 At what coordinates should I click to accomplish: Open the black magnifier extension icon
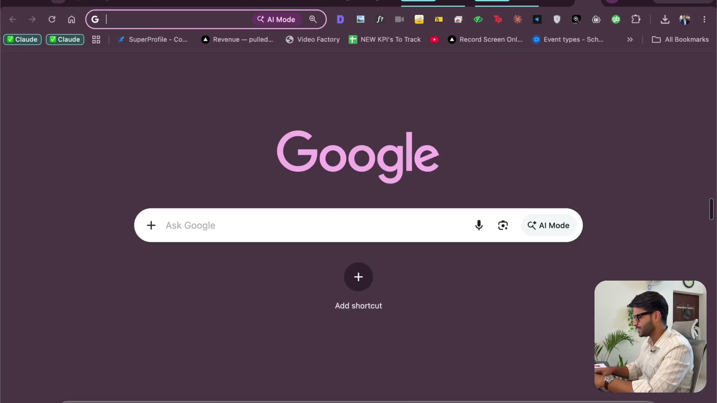(x=577, y=19)
